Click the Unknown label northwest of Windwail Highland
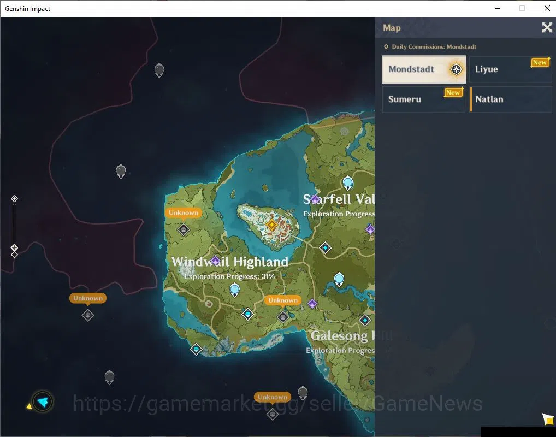Screen dimensions: 556x437 click(x=184, y=213)
